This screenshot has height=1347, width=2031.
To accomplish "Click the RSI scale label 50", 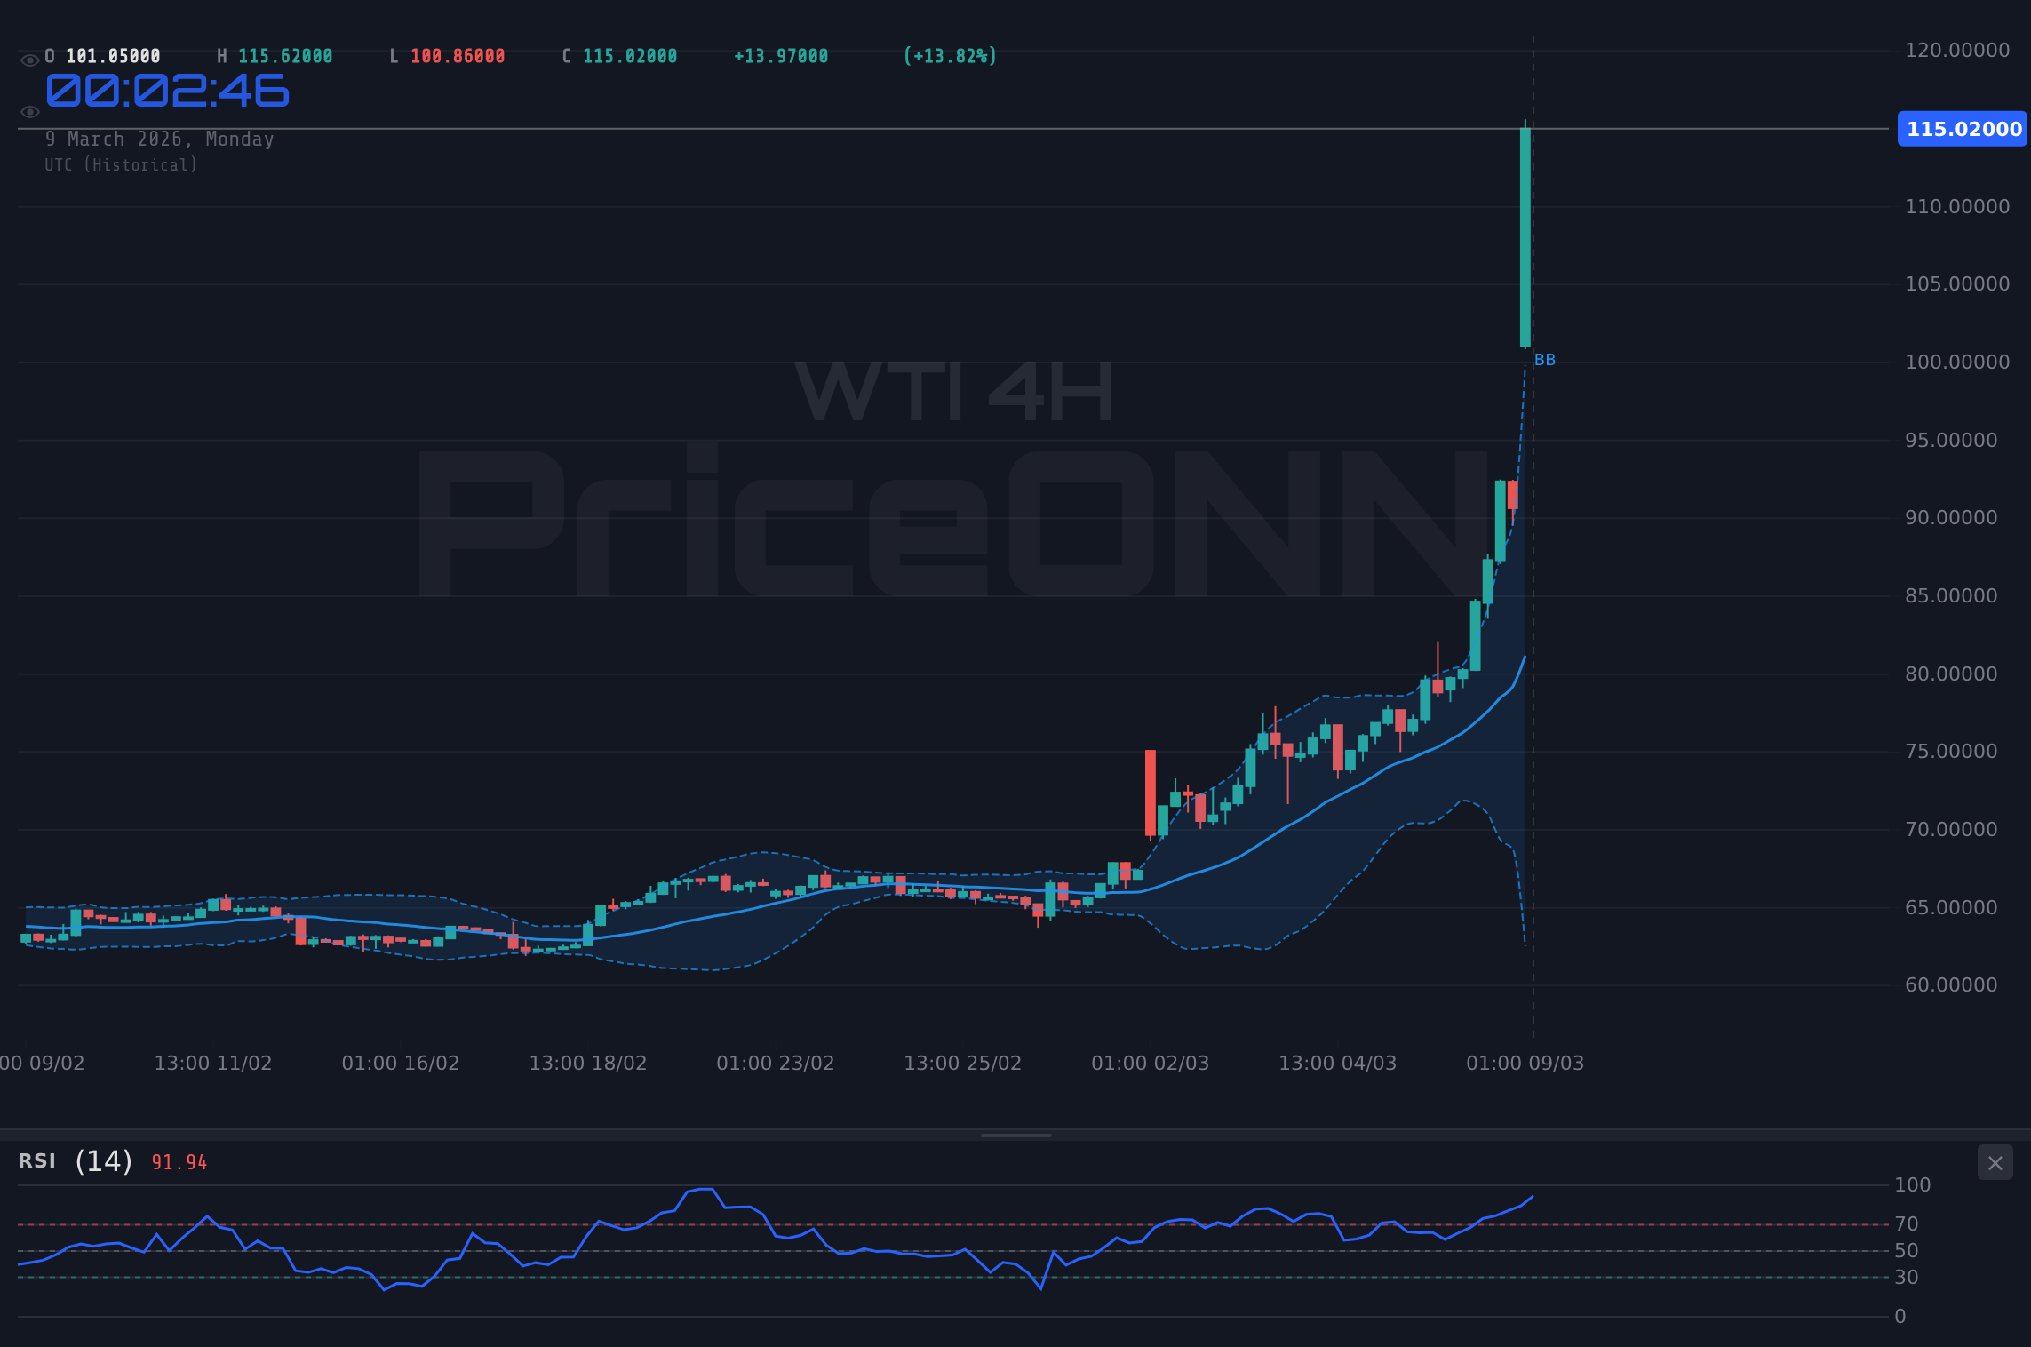I will click(1907, 1251).
